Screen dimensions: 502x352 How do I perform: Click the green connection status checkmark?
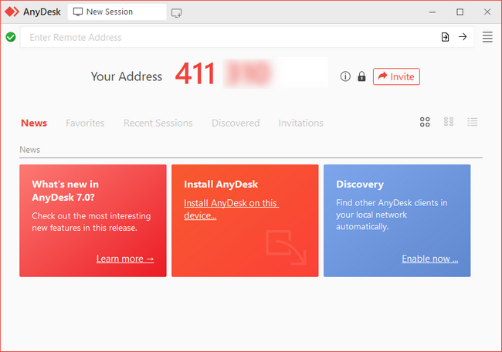11,37
